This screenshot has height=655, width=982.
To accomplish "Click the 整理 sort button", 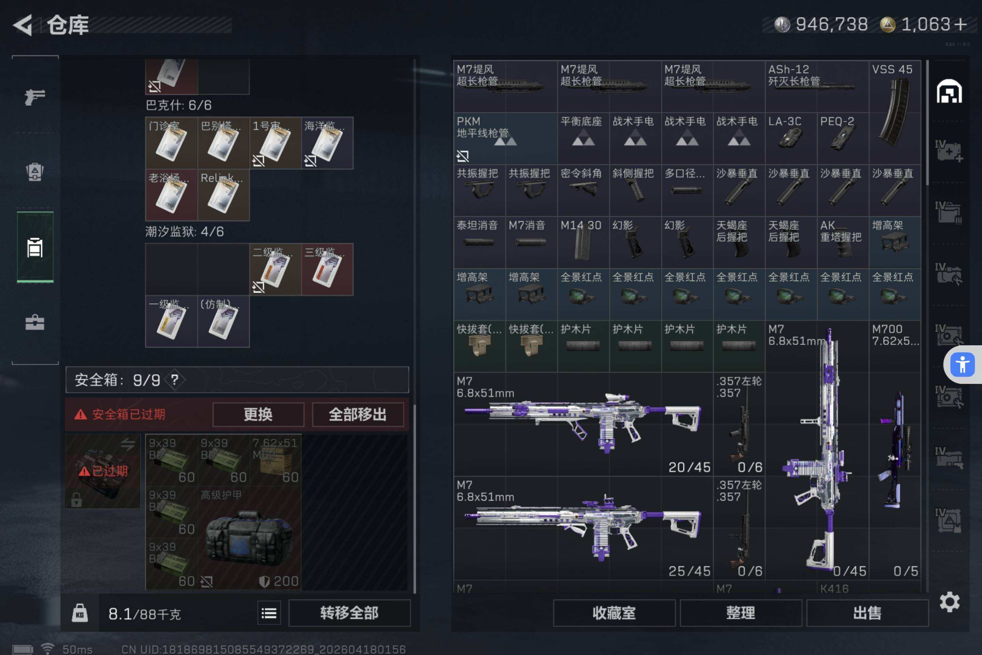I will pos(740,613).
